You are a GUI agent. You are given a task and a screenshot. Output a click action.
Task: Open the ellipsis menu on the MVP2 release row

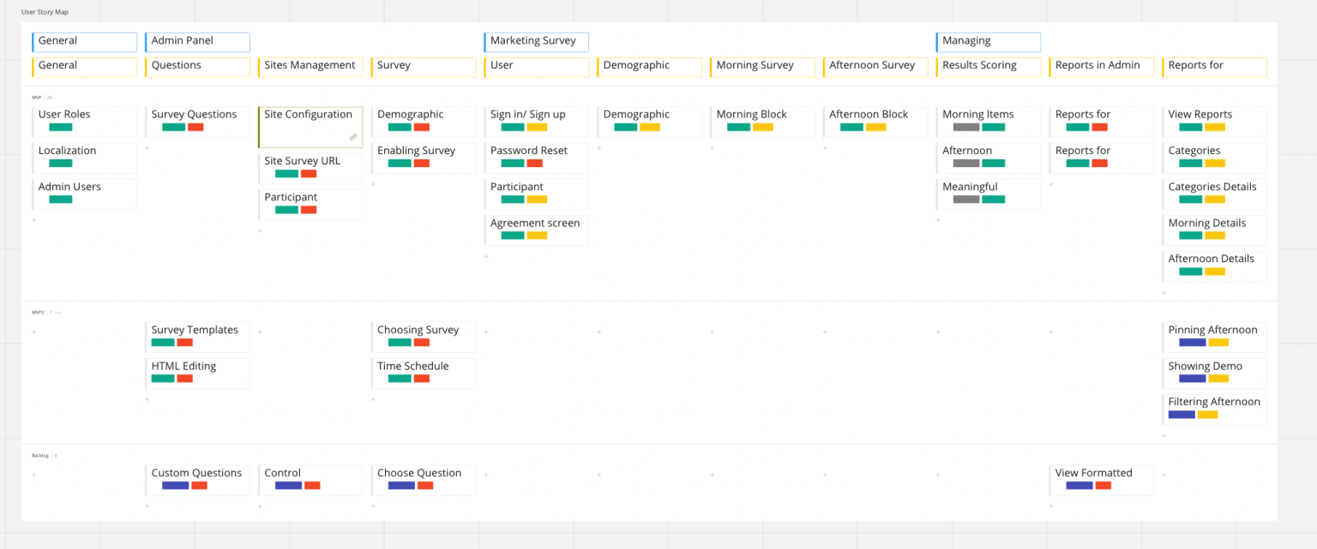(57, 312)
